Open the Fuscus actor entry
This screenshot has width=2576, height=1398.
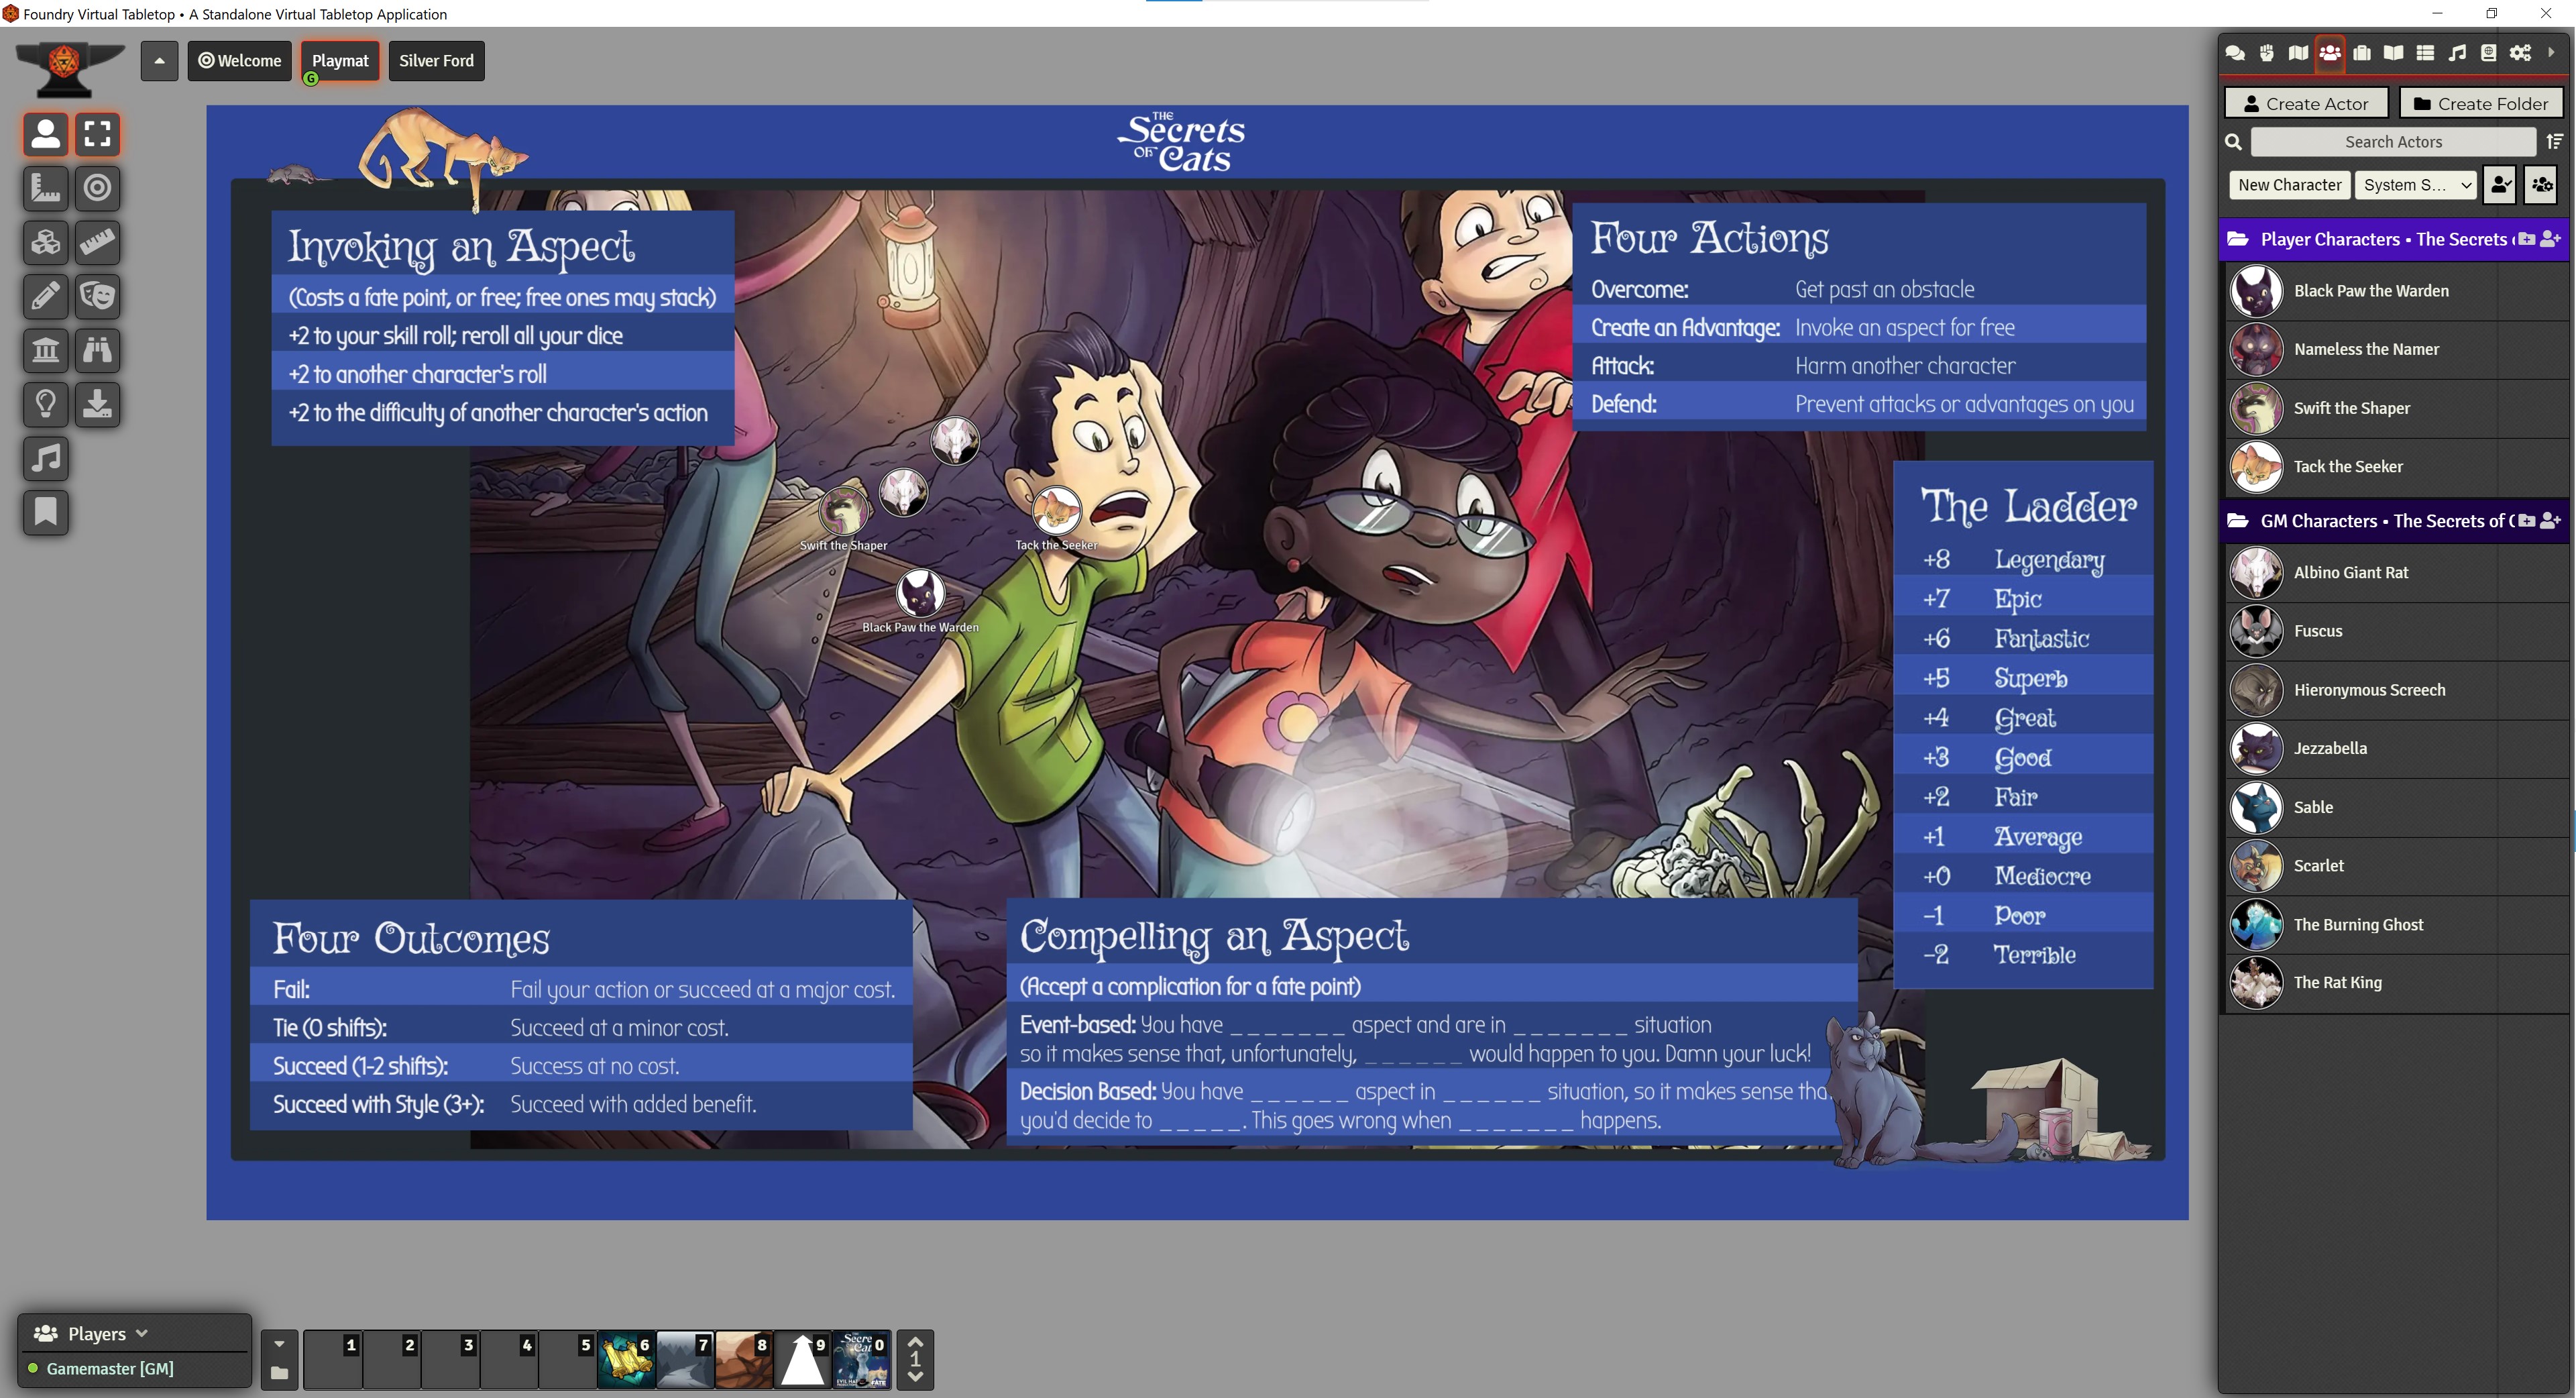click(x=2396, y=631)
